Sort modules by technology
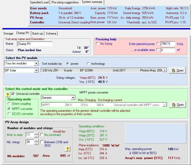 88,64
